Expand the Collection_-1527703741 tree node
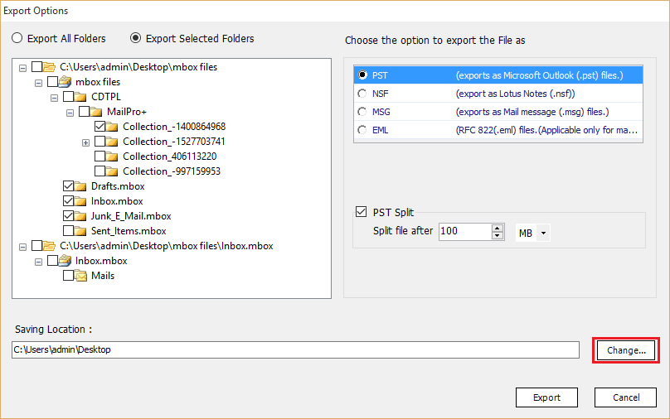670x419 pixels. click(x=85, y=142)
